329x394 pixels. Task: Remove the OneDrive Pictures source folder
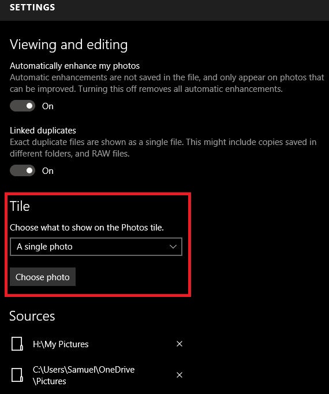click(180, 375)
